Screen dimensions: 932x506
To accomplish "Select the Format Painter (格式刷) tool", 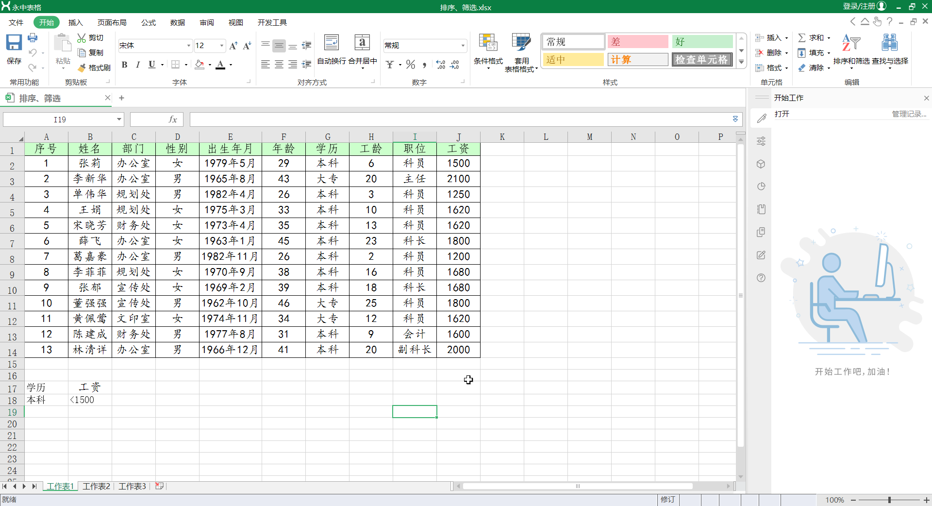I will tap(94, 67).
